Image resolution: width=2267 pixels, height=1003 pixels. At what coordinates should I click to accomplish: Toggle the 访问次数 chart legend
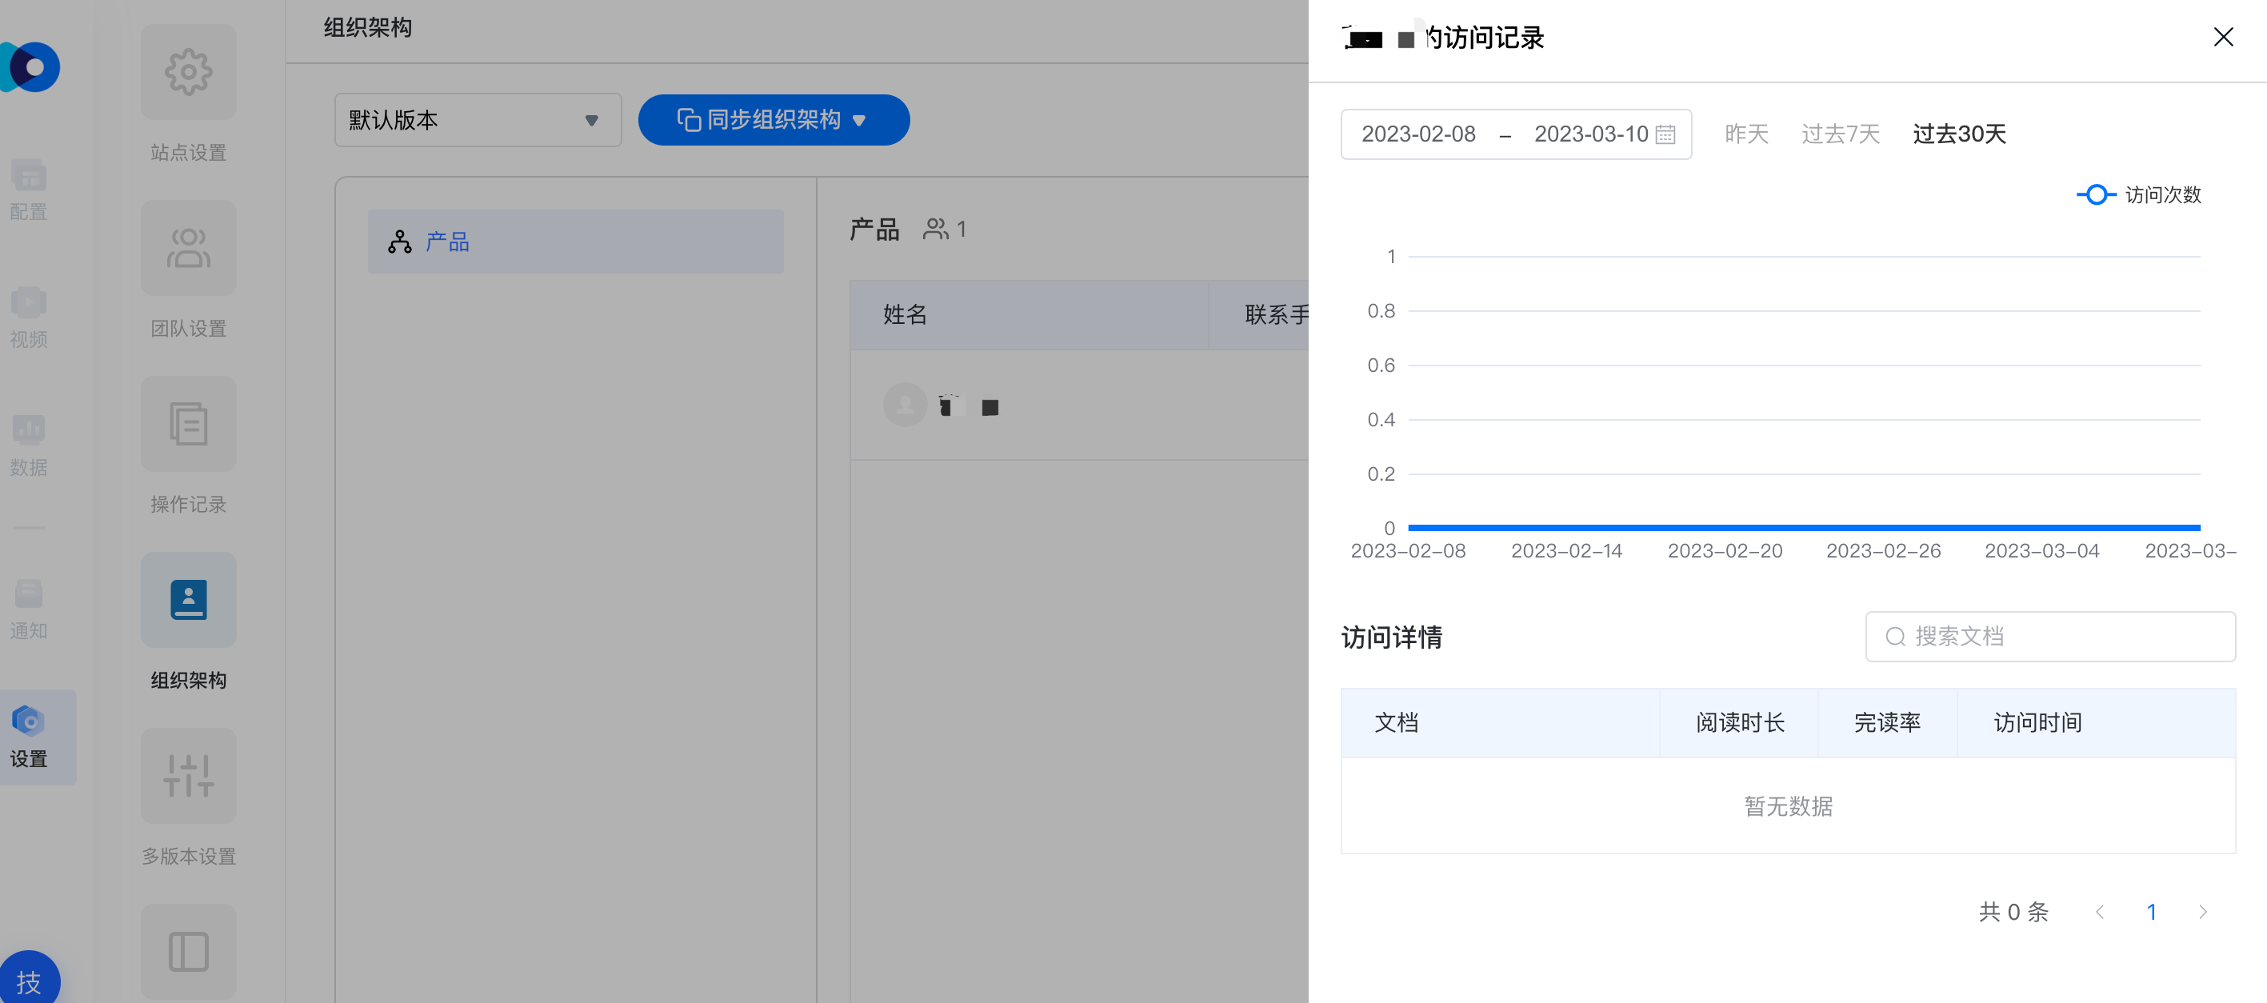pyautogui.click(x=2138, y=194)
